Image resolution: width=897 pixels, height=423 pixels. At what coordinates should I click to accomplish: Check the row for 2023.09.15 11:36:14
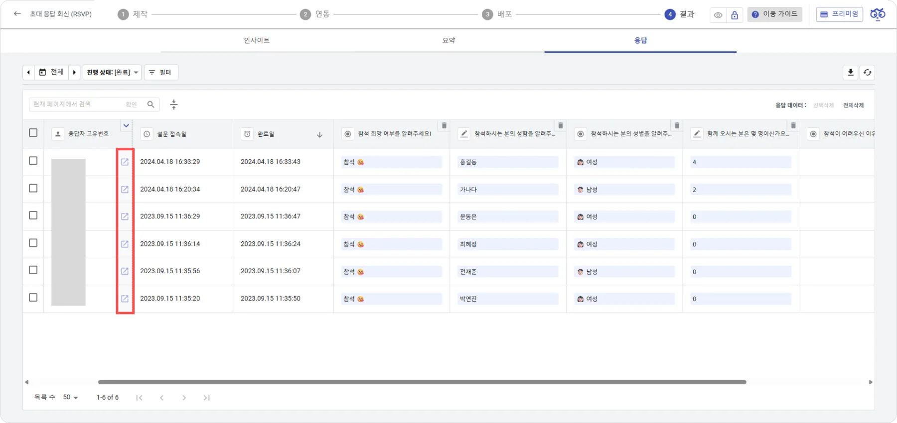point(33,243)
